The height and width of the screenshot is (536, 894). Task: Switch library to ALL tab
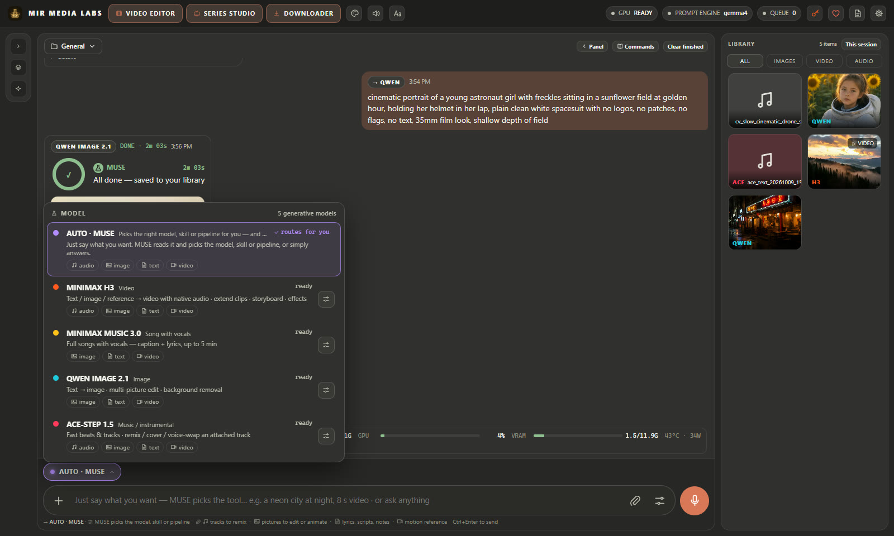[745, 61]
